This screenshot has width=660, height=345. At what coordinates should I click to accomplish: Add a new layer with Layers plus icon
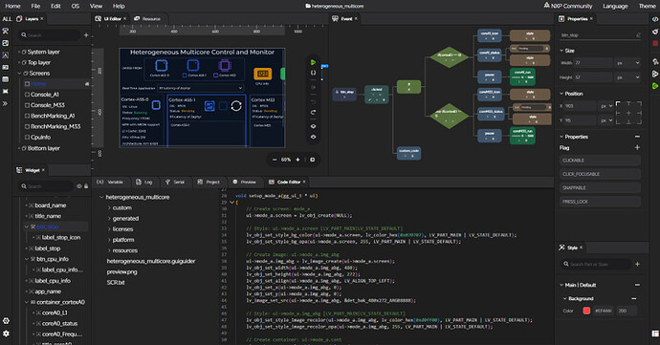(x=86, y=35)
